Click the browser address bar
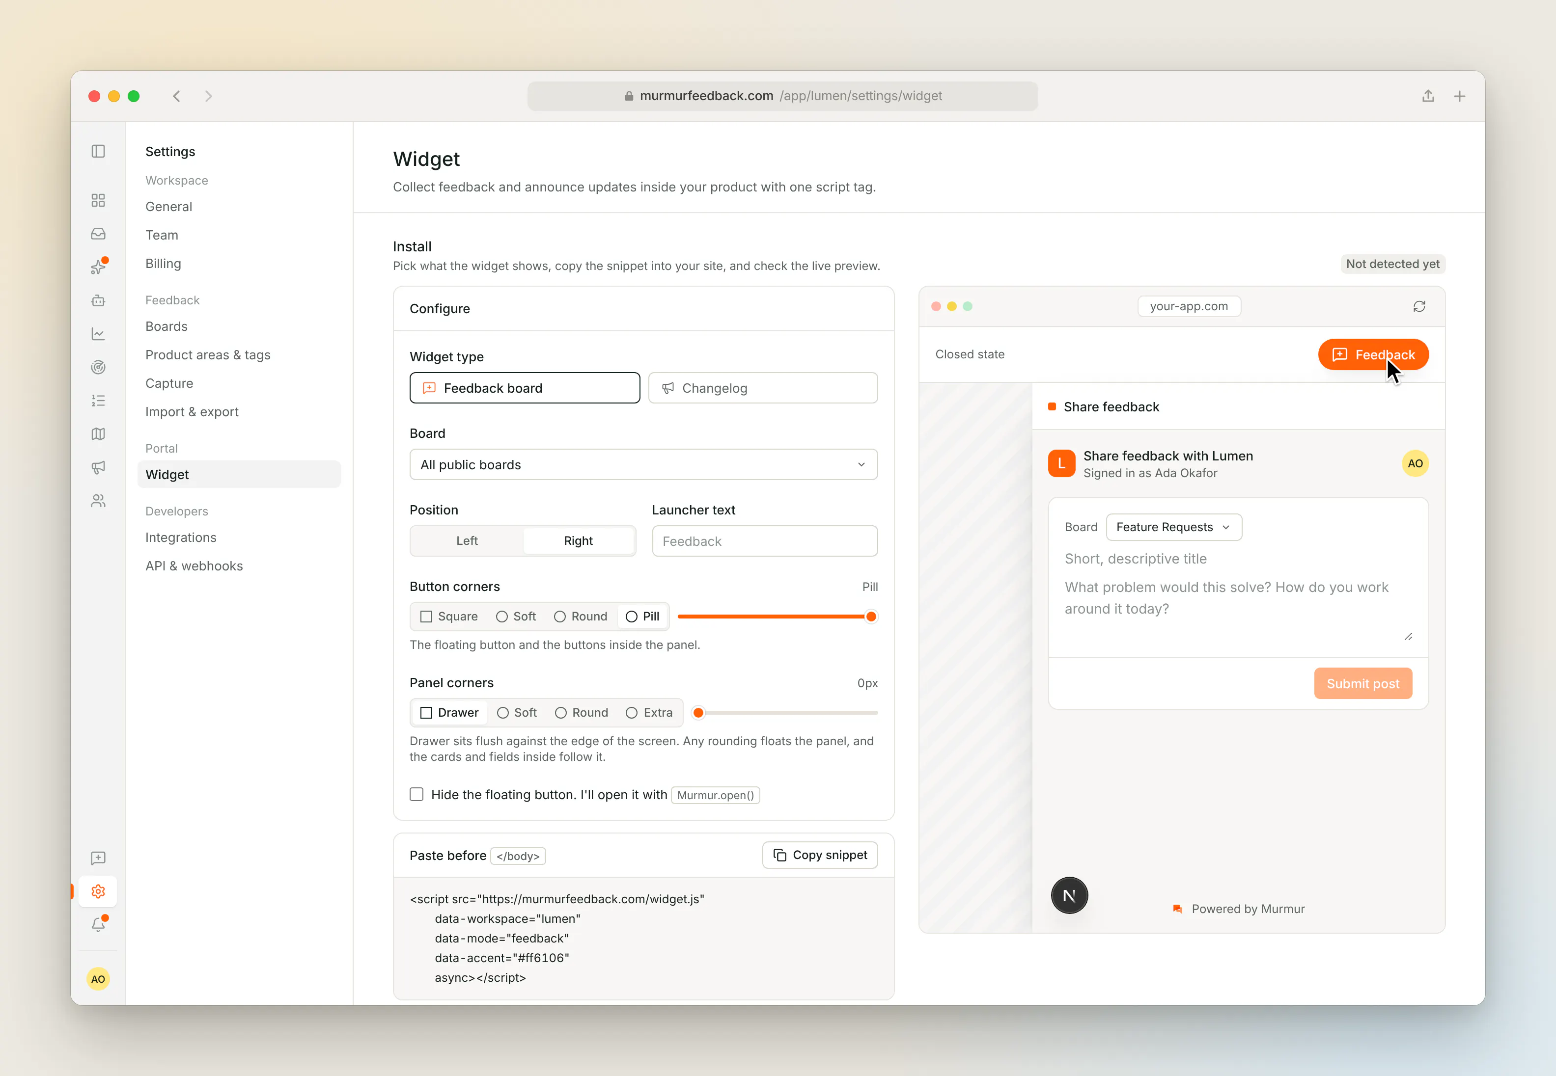Image resolution: width=1556 pixels, height=1076 pixels. point(782,96)
